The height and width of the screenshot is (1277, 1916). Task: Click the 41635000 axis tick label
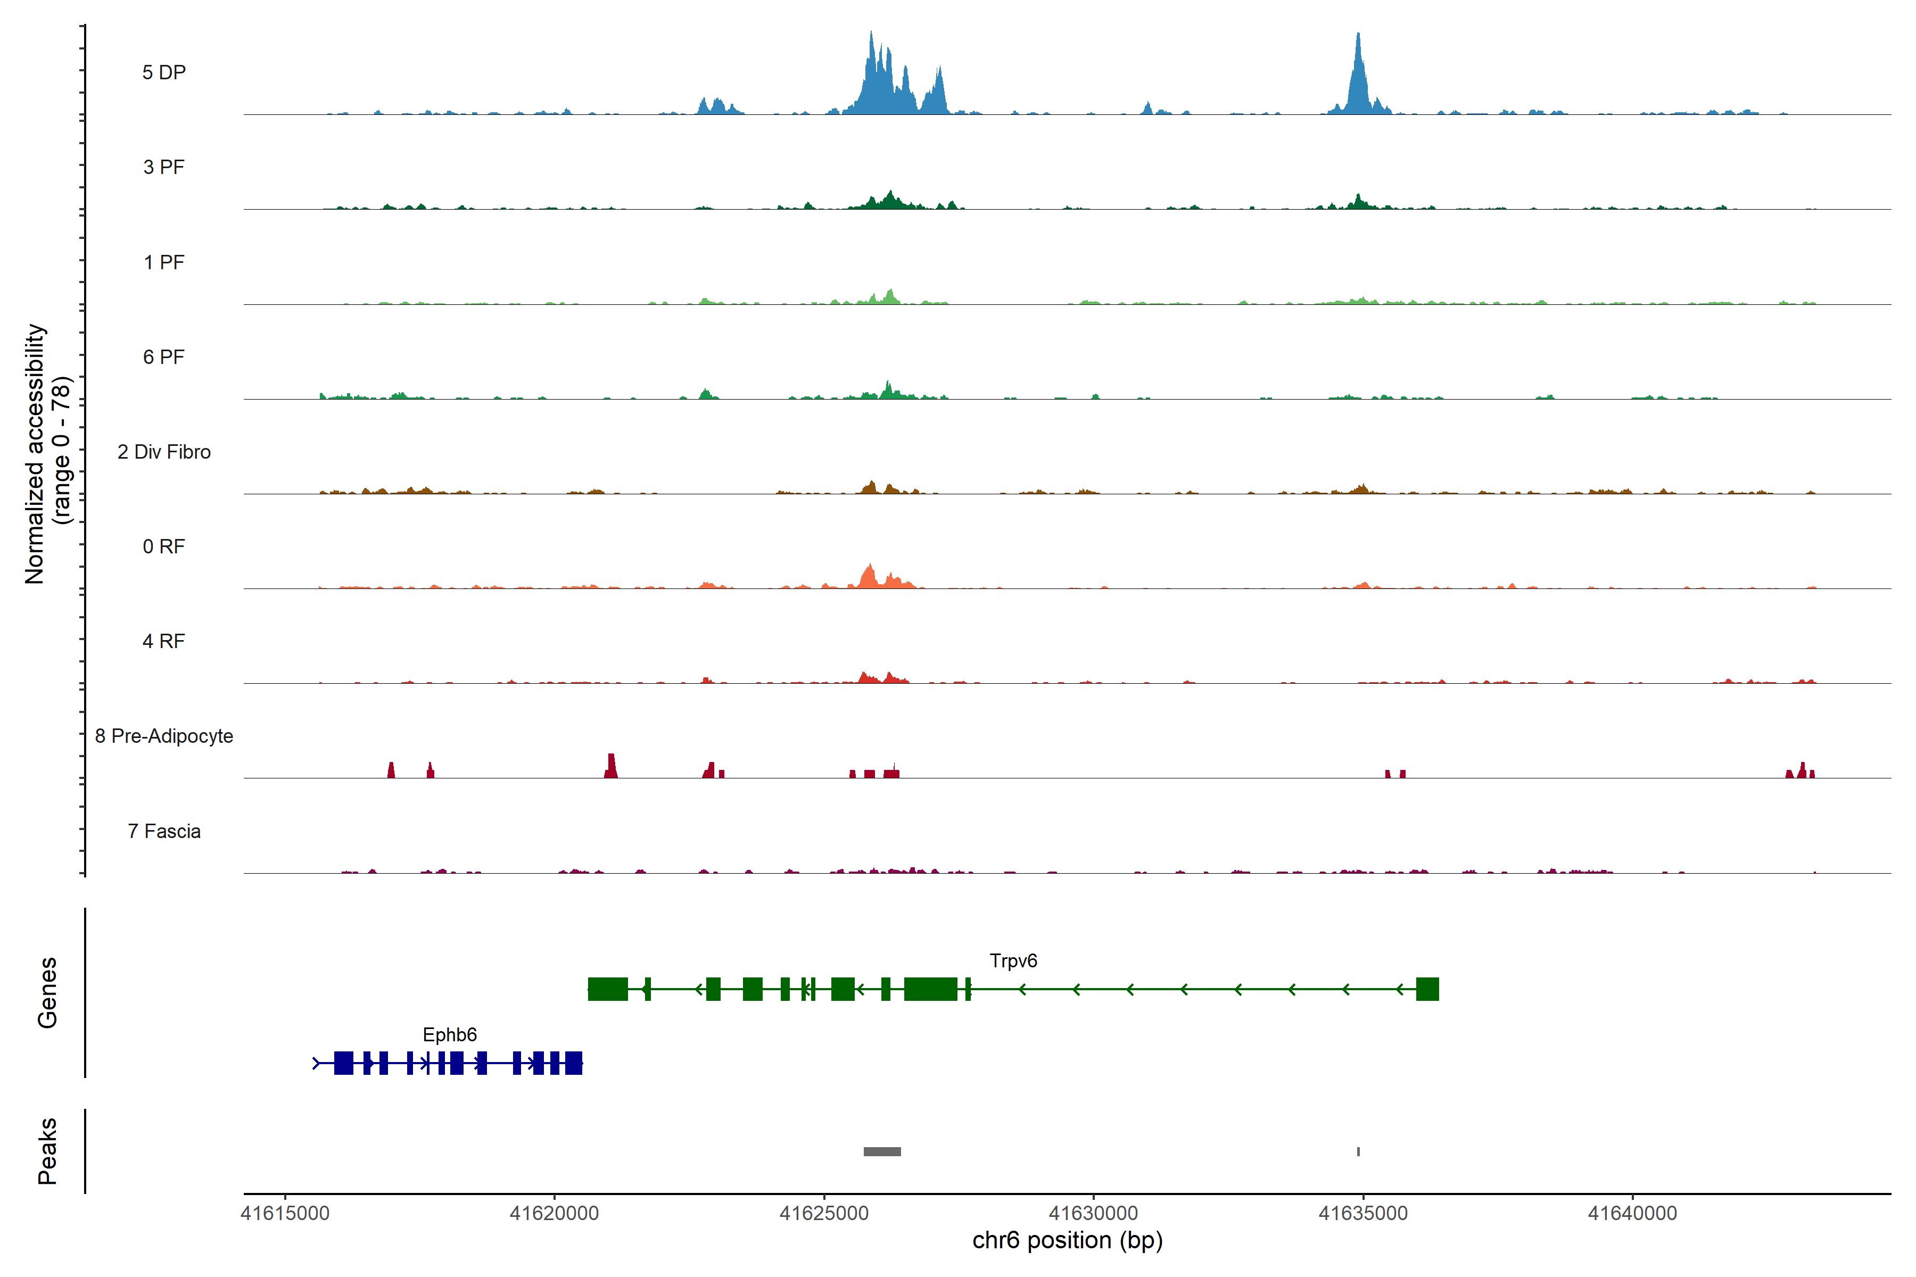pos(1363,1214)
